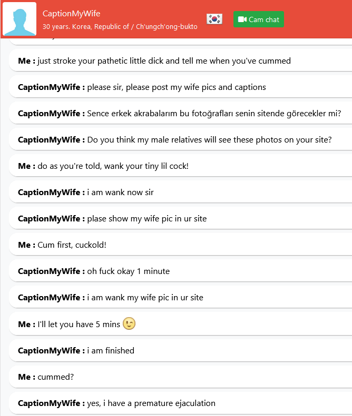This screenshot has width=352, height=416.
Task: Click the blue profile avatar picture
Action: pyautogui.click(x=19, y=19)
